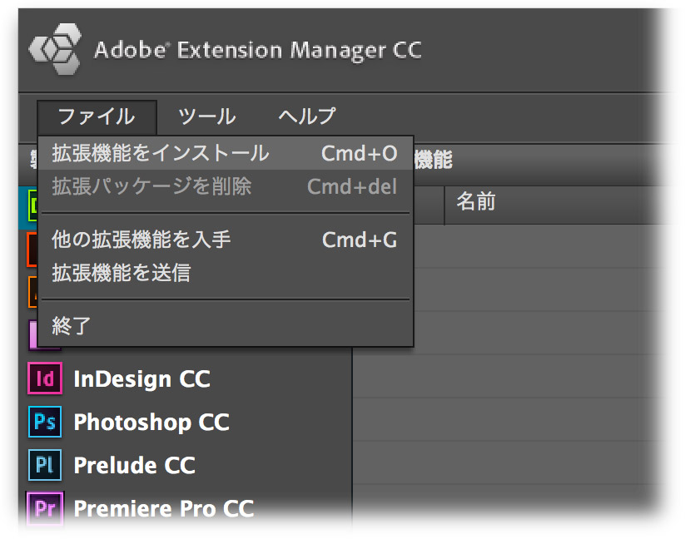
Task: Click the Prelude CC icon
Action: pos(45,465)
